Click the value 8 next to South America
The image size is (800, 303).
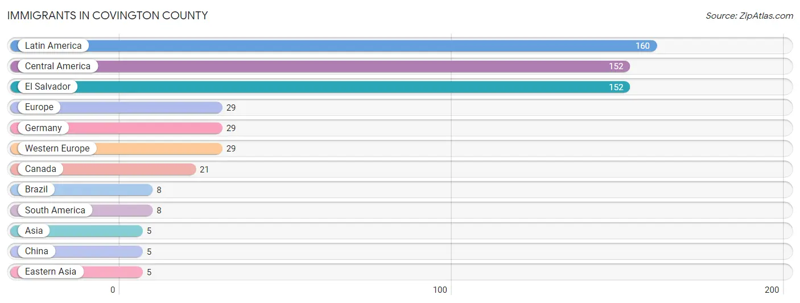[159, 211]
